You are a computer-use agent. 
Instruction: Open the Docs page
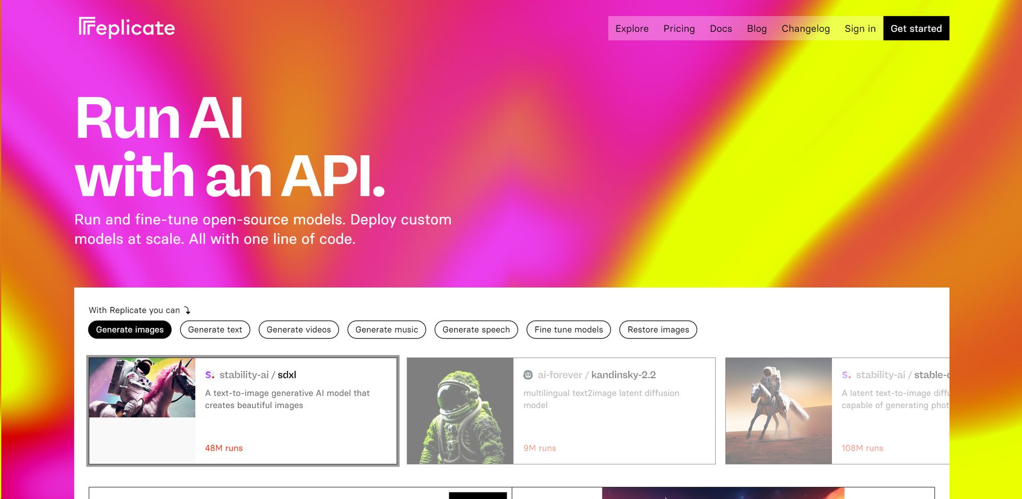point(721,29)
